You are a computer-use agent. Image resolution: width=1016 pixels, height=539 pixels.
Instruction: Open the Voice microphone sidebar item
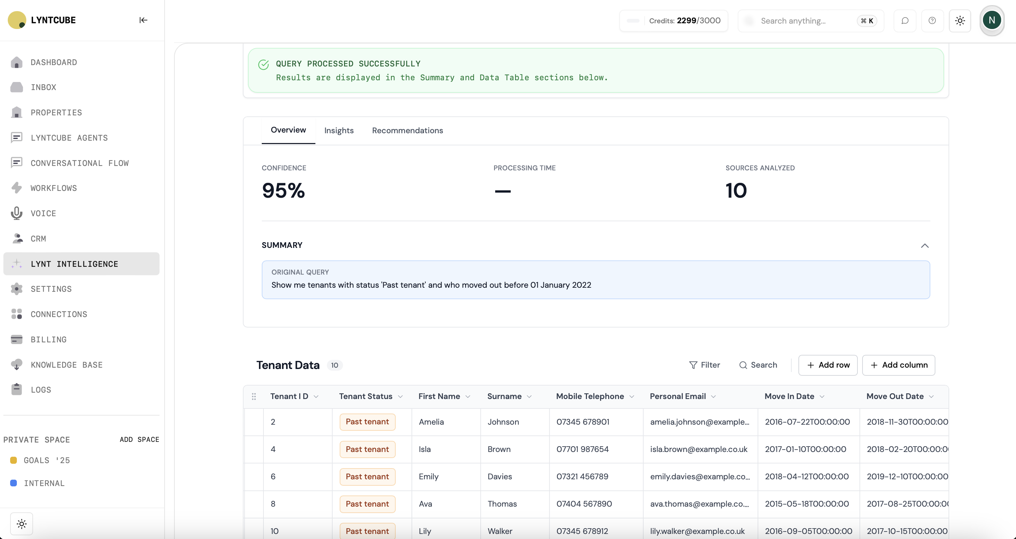coord(44,213)
